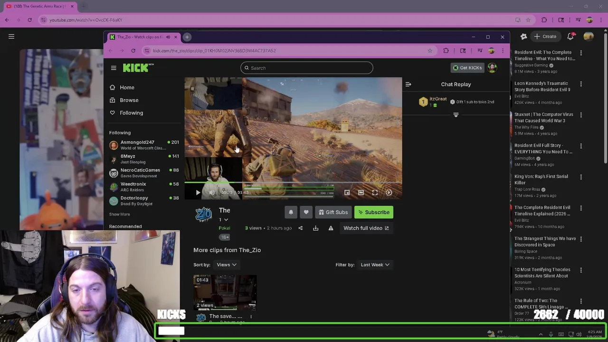608x342 pixels.
Task: Open Kick browser three-dot menu
Action: tap(503, 50)
